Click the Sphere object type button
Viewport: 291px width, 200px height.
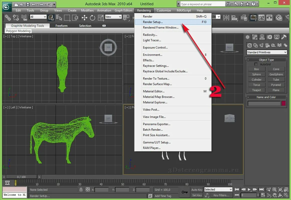[256, 74]
